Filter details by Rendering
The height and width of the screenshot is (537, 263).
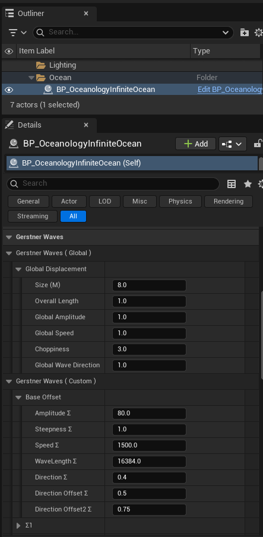[x=229, y=201]
